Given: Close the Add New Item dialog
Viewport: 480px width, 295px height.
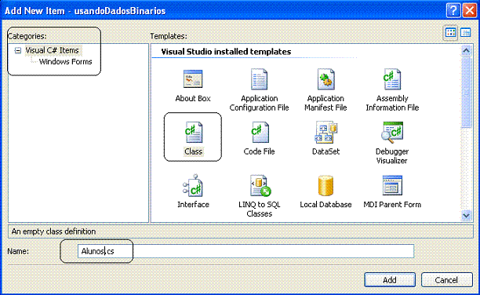Looking at the screenshot, I should [470, 11].
